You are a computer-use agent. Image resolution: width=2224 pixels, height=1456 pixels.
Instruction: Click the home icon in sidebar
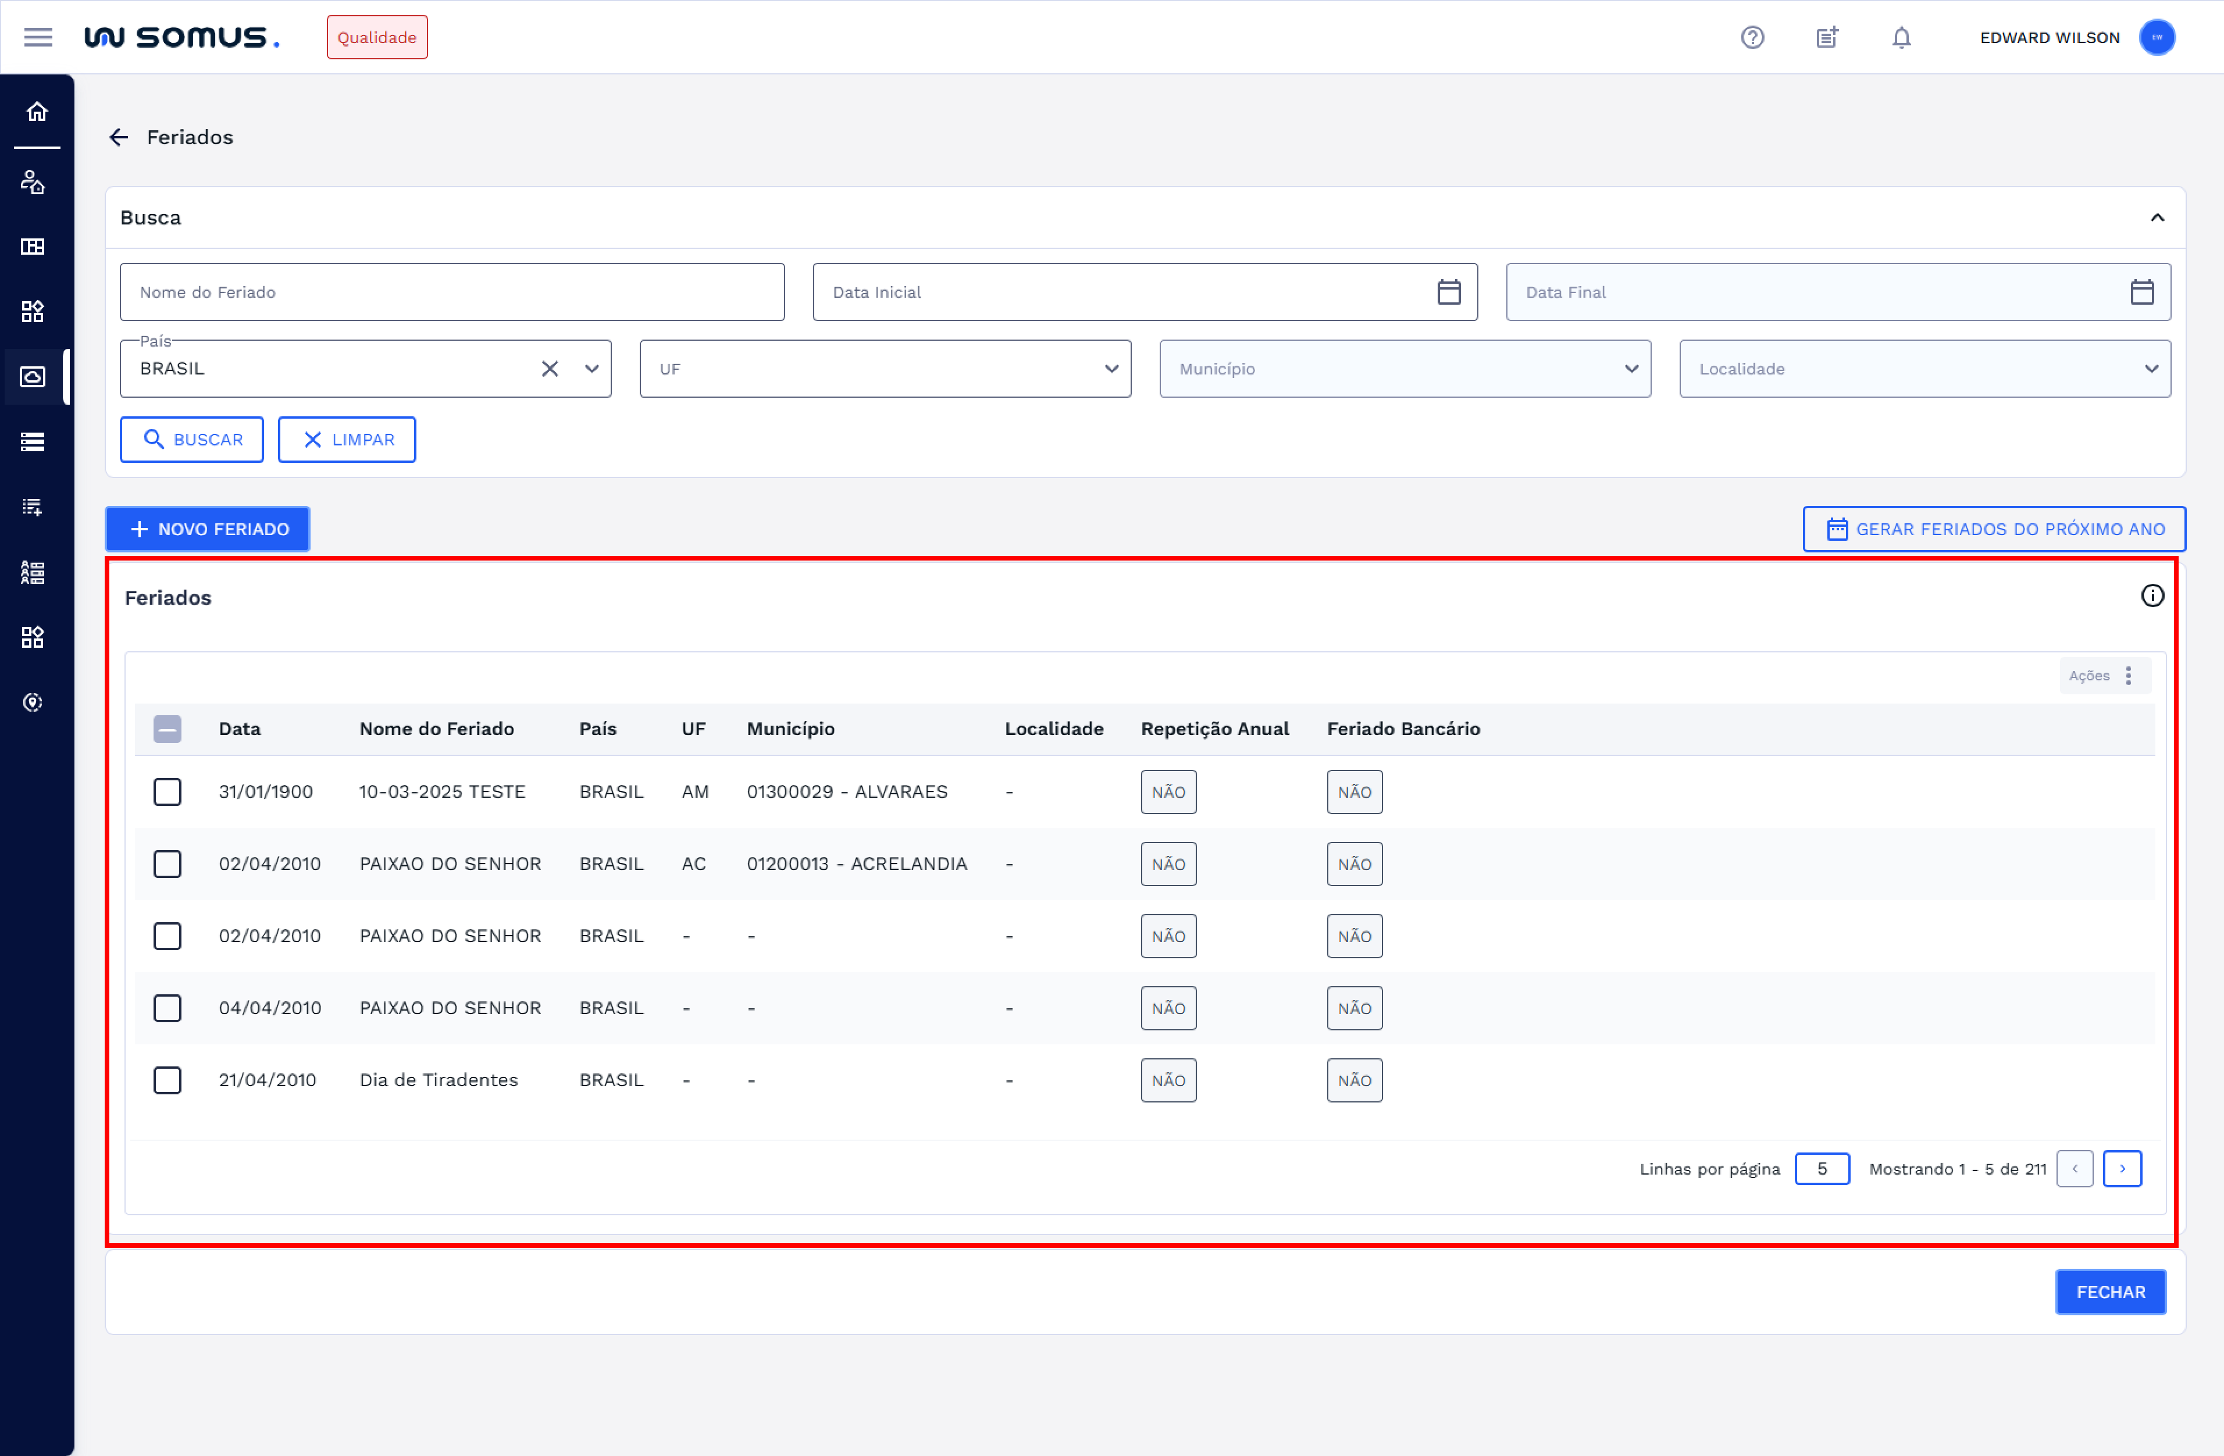pyautogui.click(x=37, y=112)
